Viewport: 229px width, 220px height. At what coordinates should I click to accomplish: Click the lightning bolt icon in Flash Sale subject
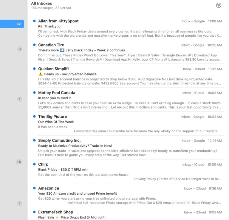[x=57, y=217]
